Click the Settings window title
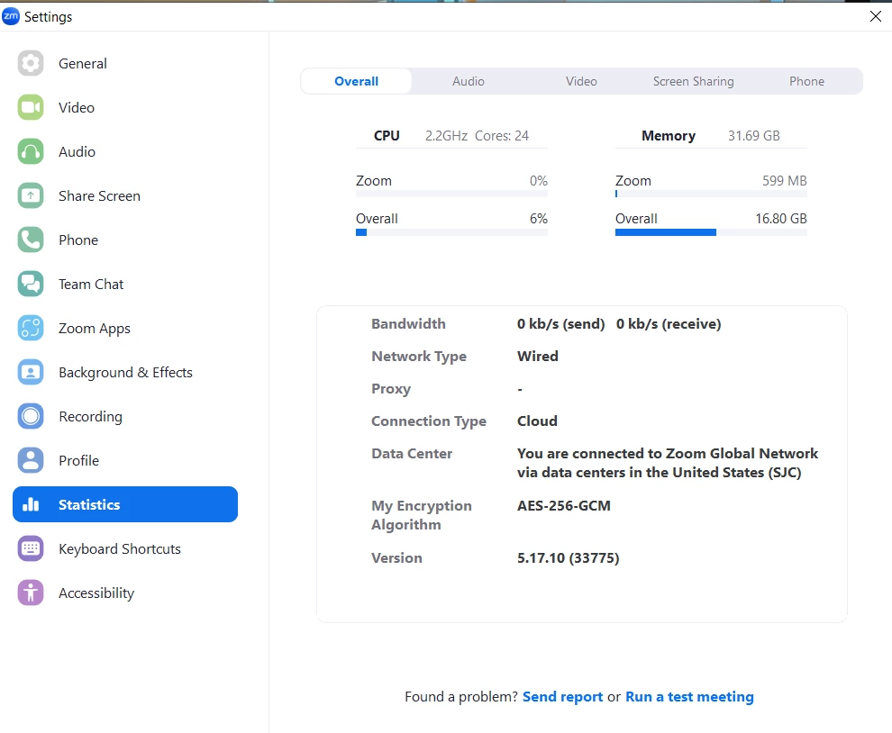Viewport: 892px width, 733px height. [x=49, y=17]
